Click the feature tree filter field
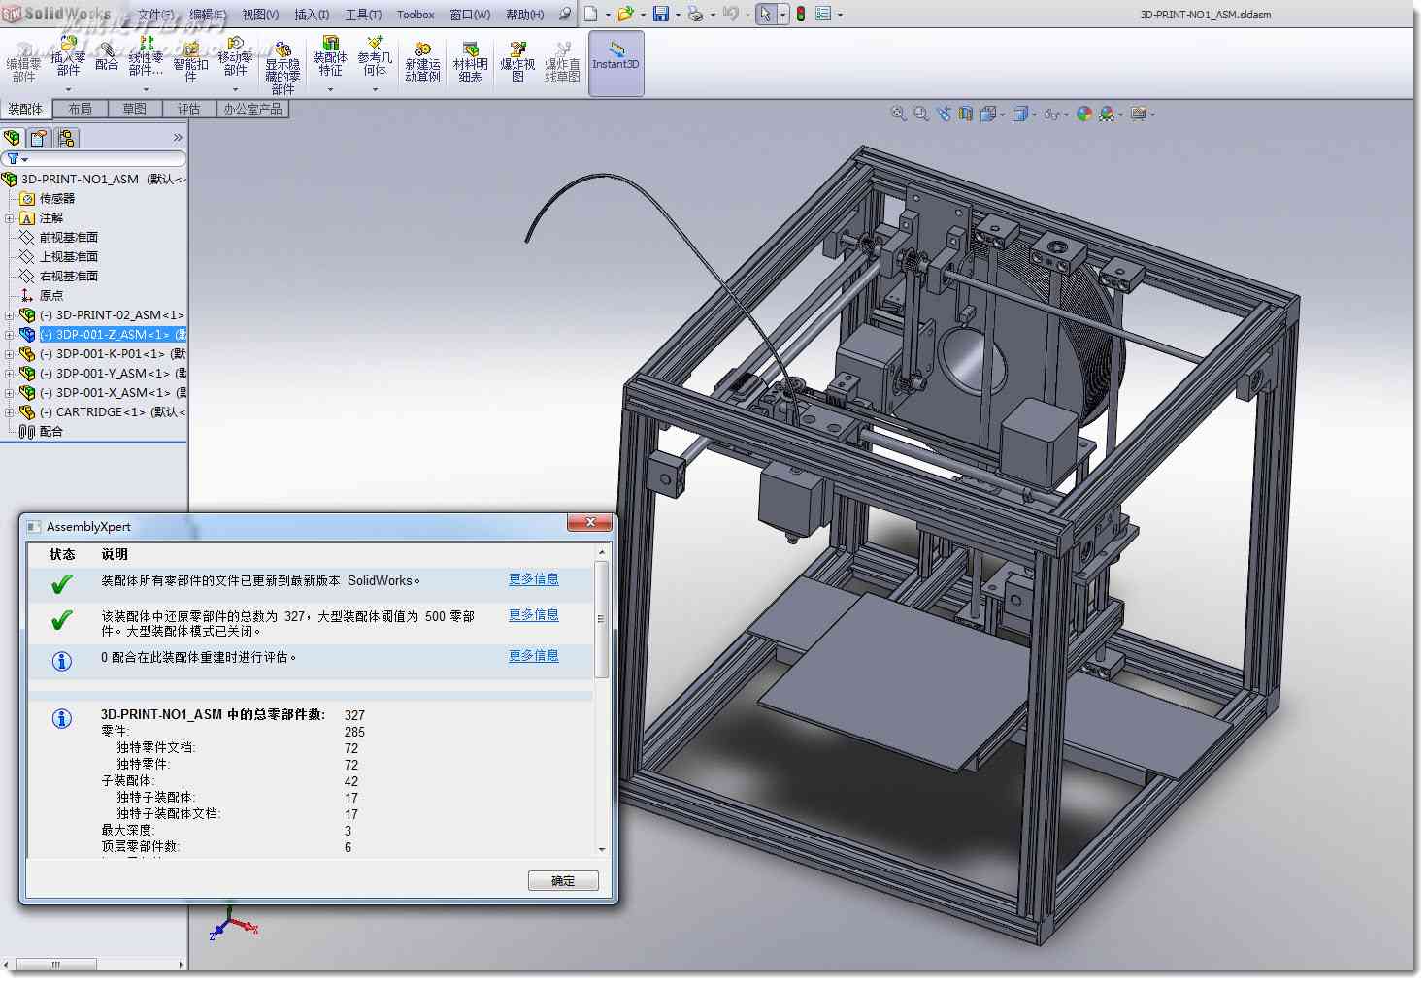This screenshot has width=1428, height=985. (94, 158)
